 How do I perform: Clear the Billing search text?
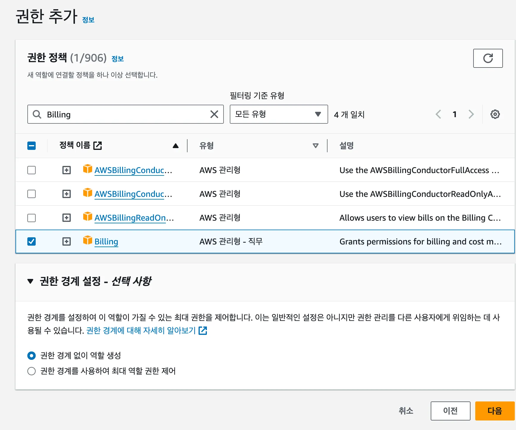click(x=214, y=114)
